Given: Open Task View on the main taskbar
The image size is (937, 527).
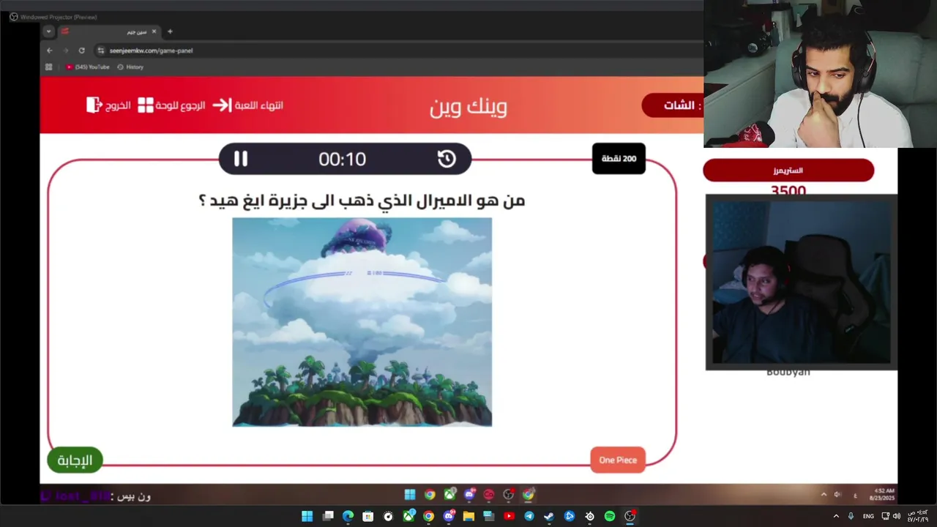Looking at the screenshot, I should (x=328, y=516).
